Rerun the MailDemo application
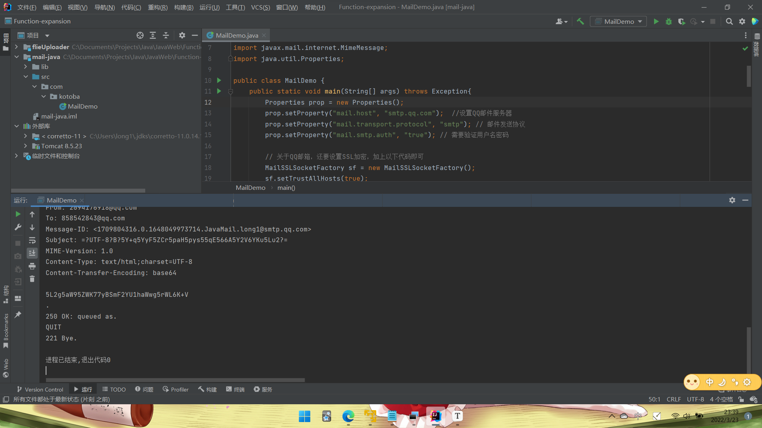762x428 pixels. click(x=17, y=214)
